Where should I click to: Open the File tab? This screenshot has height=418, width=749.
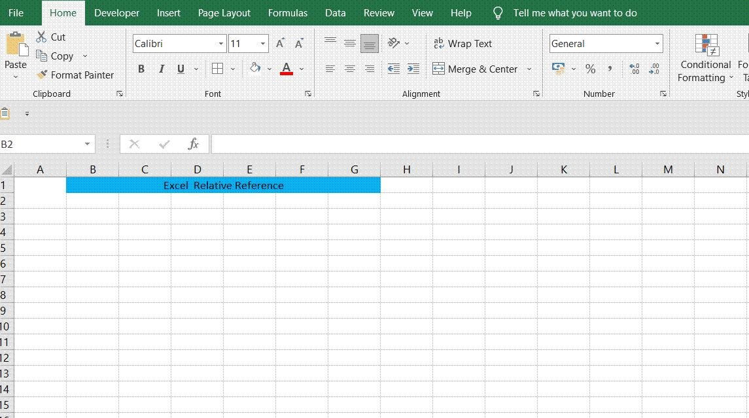(x=16, y=13)
